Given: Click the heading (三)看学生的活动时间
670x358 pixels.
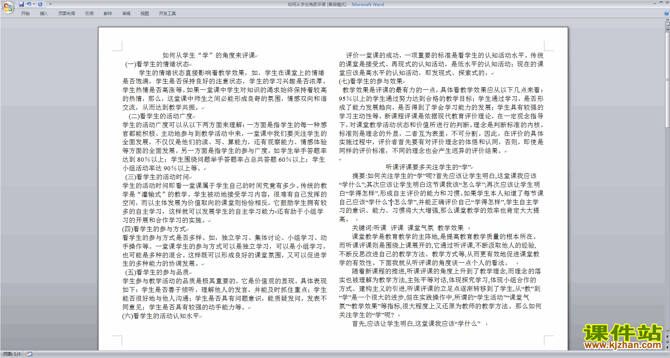Looking at the screenshot, I should coord(157,177).
